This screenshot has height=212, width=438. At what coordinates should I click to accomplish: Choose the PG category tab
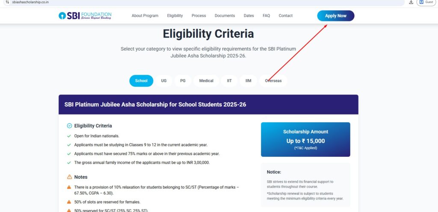pyautogui.click(x=183, y=81)
